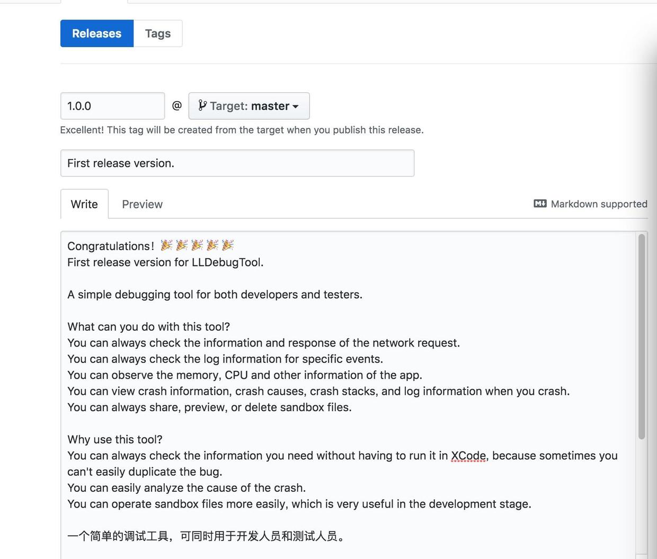The image size is (657, 559).
Task: Click line about sharing sandbox files
Action: tap(209, 407)
